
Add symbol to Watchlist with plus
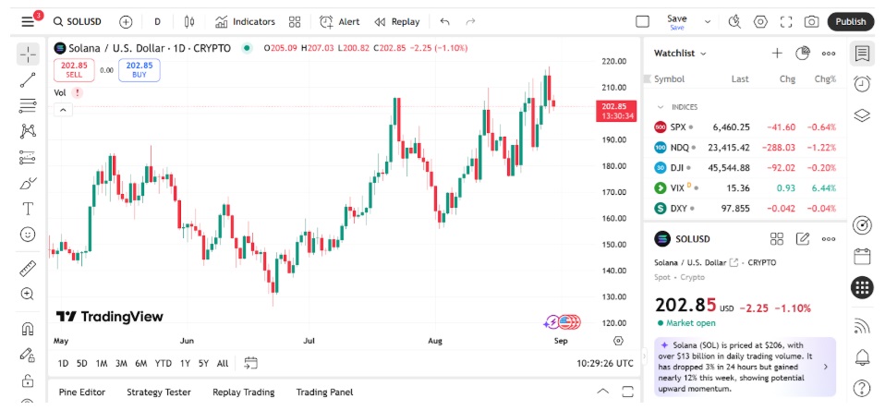pyautogui.click(x=777, y=54)
